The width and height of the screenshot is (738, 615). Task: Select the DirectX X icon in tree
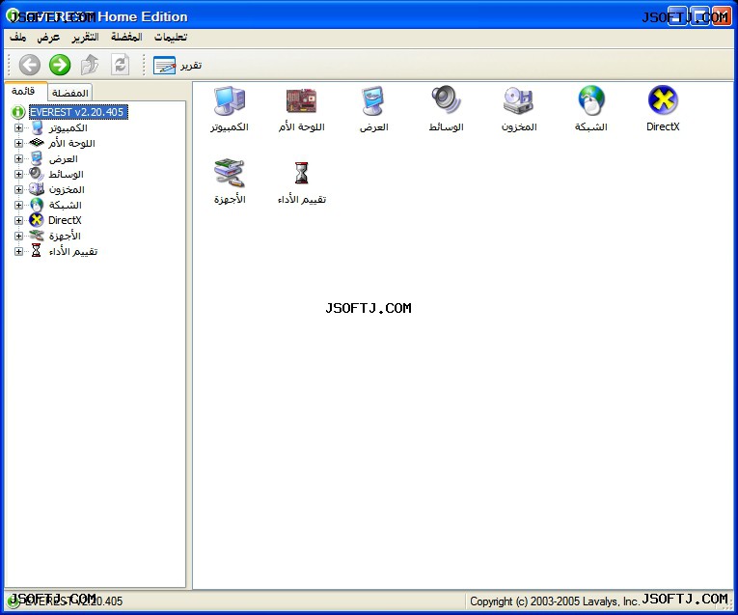[37, 220]
